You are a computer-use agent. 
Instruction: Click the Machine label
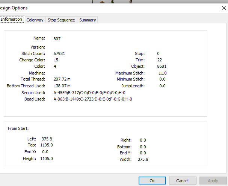(37, 73)
